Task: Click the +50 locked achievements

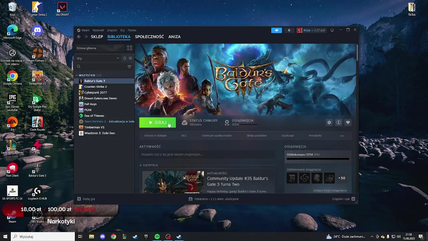Action: pyautogui.click(x=342, y=178)
